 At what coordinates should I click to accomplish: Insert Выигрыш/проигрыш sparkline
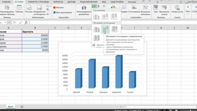coord(146,10)
